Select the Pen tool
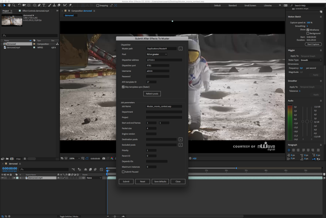326x218 pixels. pyautogui.click(x=39, y=5)
